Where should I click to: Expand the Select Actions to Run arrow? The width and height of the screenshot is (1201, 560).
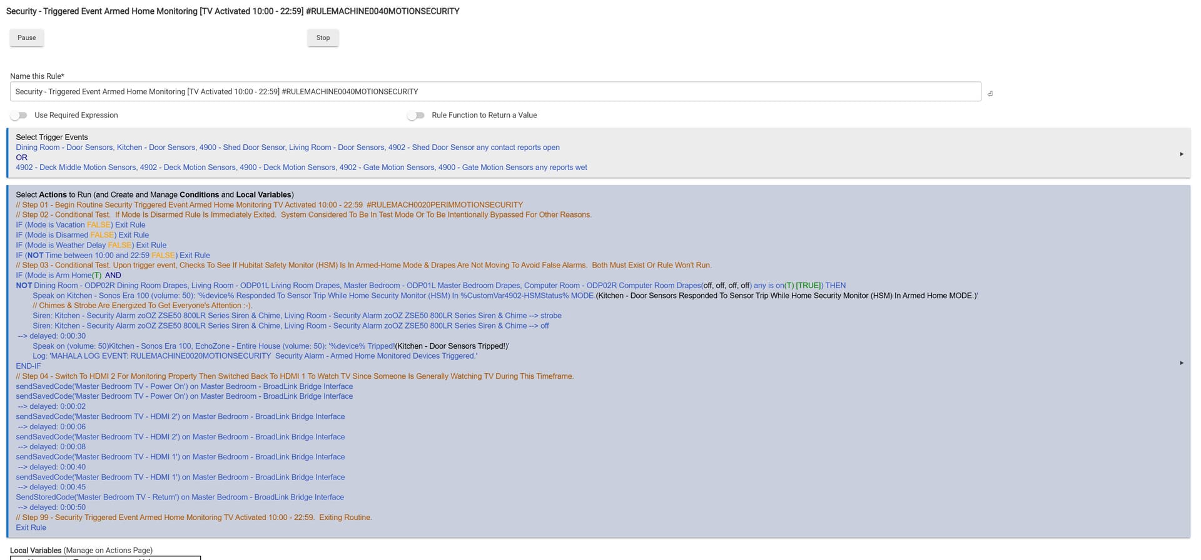click(x=1181, y=362)
